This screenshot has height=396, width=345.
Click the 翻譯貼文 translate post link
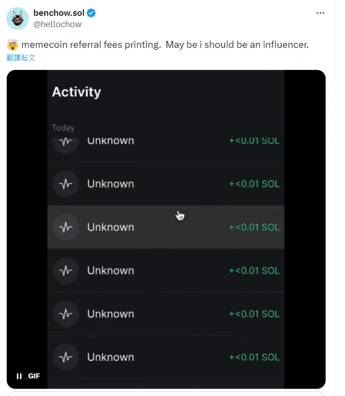[21, 57]
